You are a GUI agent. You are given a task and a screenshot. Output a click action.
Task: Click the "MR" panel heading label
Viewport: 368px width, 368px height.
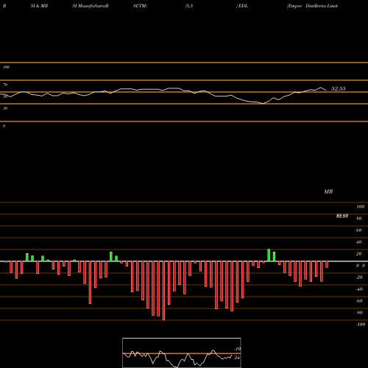[328, 191]
